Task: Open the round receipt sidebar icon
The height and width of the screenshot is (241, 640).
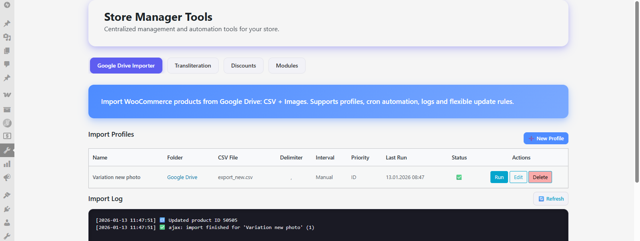Action: click(7, 123)
